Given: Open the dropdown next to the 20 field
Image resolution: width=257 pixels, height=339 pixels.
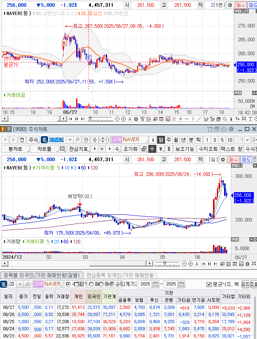Looking at the screenshot, I should coord(20,284).
